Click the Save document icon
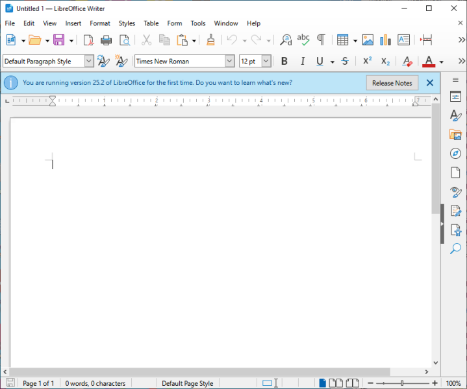 pos(58,40)
